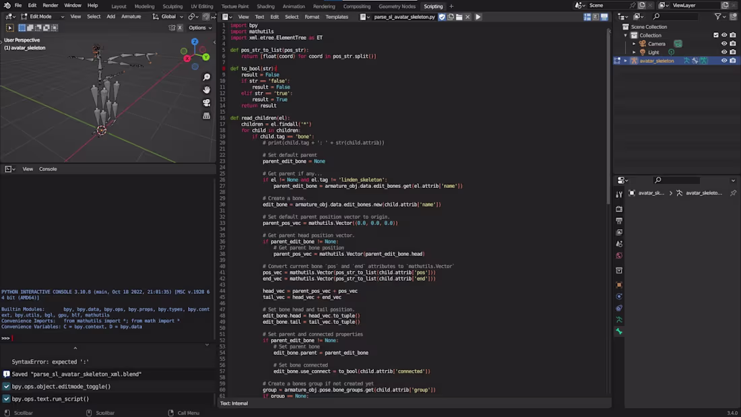Open the text file folder icon

459,17
